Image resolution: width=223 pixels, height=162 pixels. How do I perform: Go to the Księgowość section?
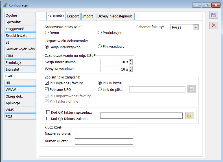20,29
